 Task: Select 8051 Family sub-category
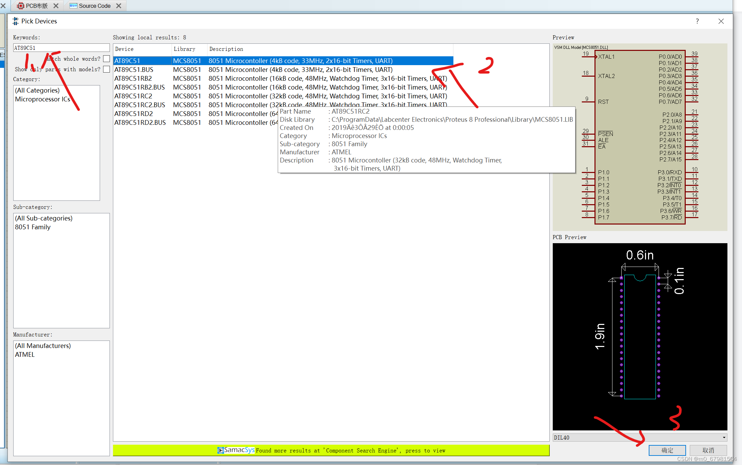click(33, 227)
